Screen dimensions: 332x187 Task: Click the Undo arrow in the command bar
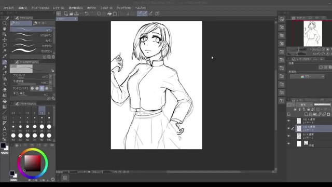(x=87, y=14)
